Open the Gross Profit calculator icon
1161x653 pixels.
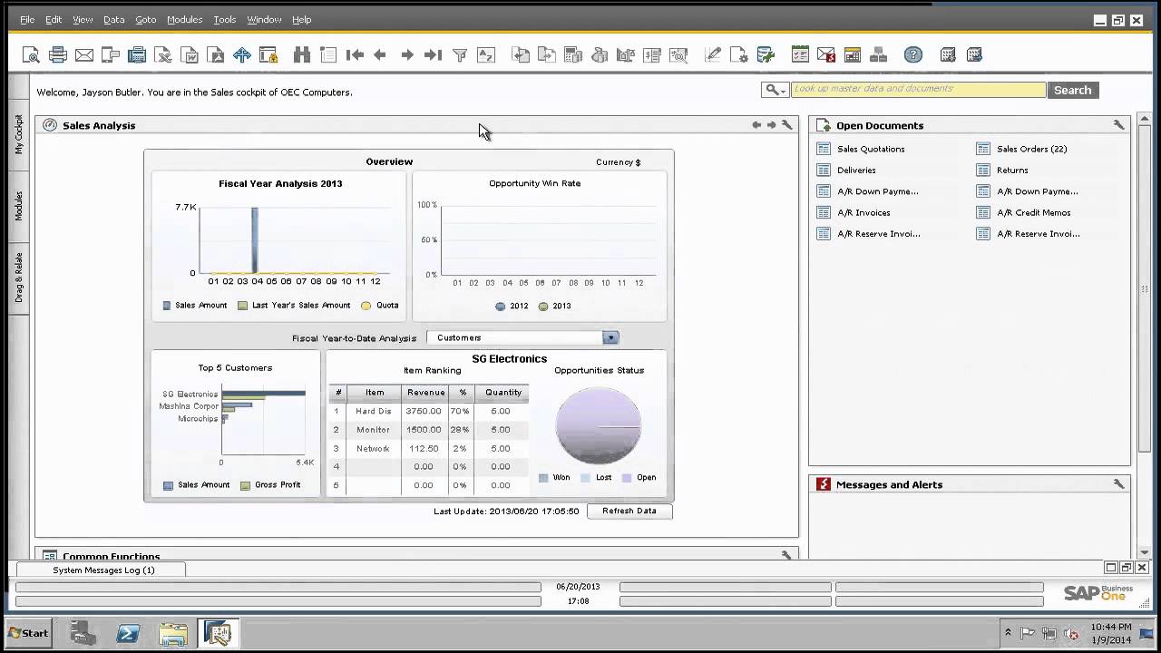573,55
